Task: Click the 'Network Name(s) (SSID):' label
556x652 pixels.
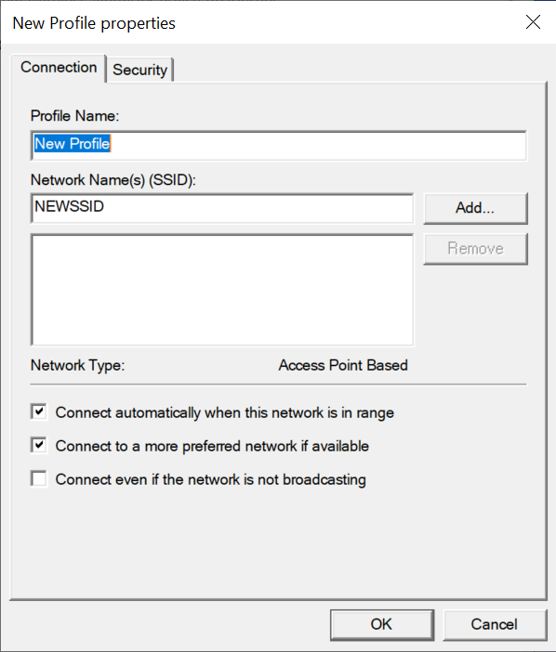Action: pos(113,180)
